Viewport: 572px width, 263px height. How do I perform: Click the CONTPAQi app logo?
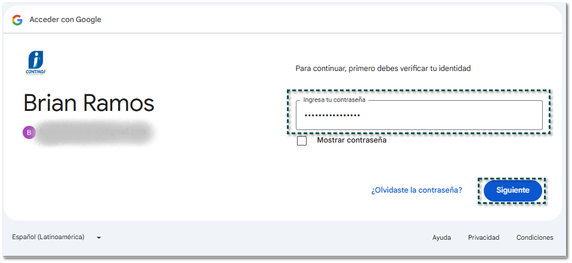click(36, 63)
